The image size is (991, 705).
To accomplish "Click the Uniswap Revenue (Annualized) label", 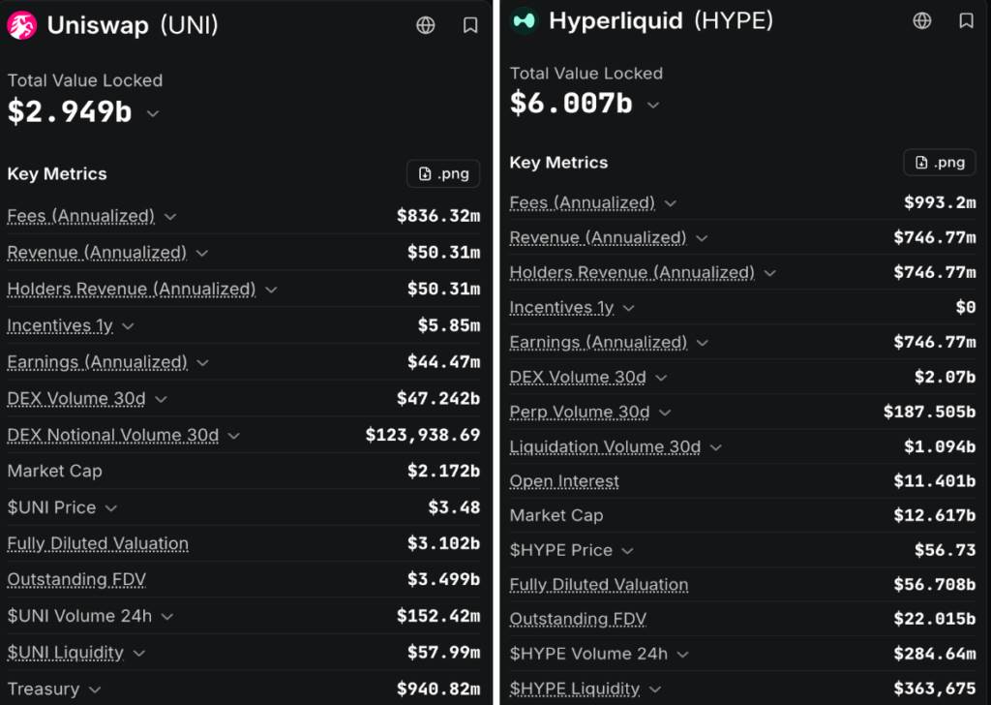I will click(97, 253).
